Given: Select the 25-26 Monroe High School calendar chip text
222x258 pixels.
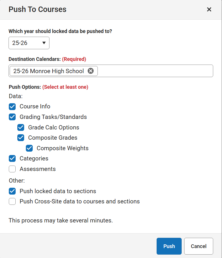Looking at the screenshot, I should pyautogui.click(x=49, y=71).
